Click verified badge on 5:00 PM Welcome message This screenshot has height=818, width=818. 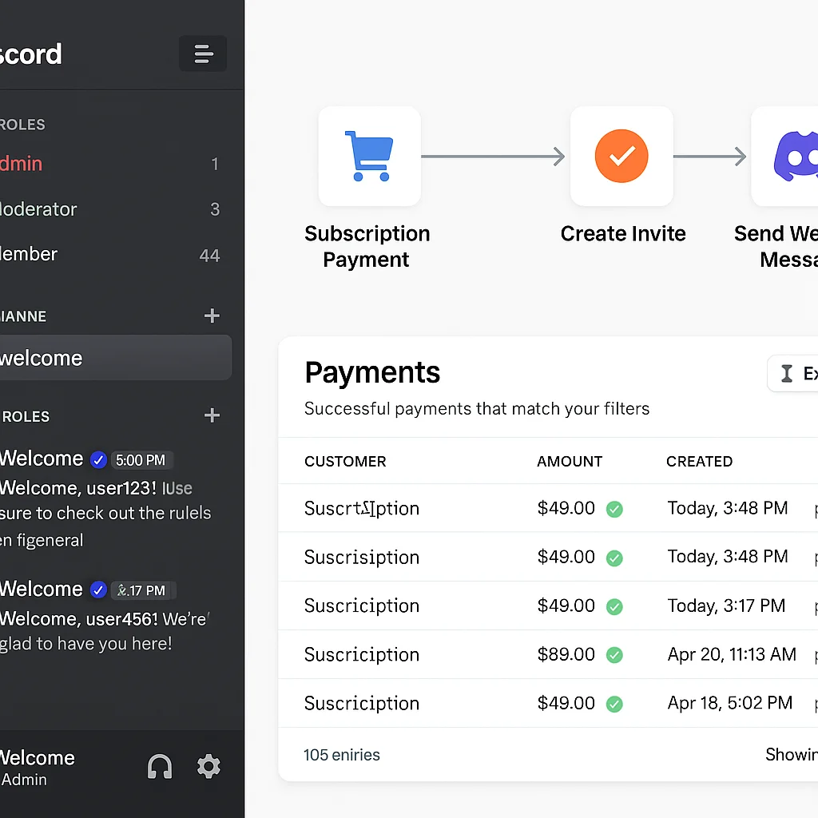point(98,460)
